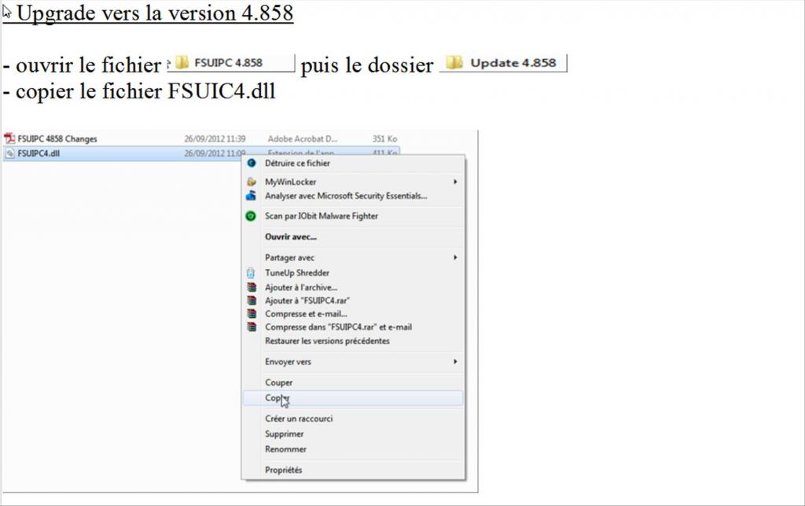Image resolution: width=805 pixels, height=506 pixels.
Task: Click WinRAR icon beside Ajouter à l'archive
Action: click(252, 287)
